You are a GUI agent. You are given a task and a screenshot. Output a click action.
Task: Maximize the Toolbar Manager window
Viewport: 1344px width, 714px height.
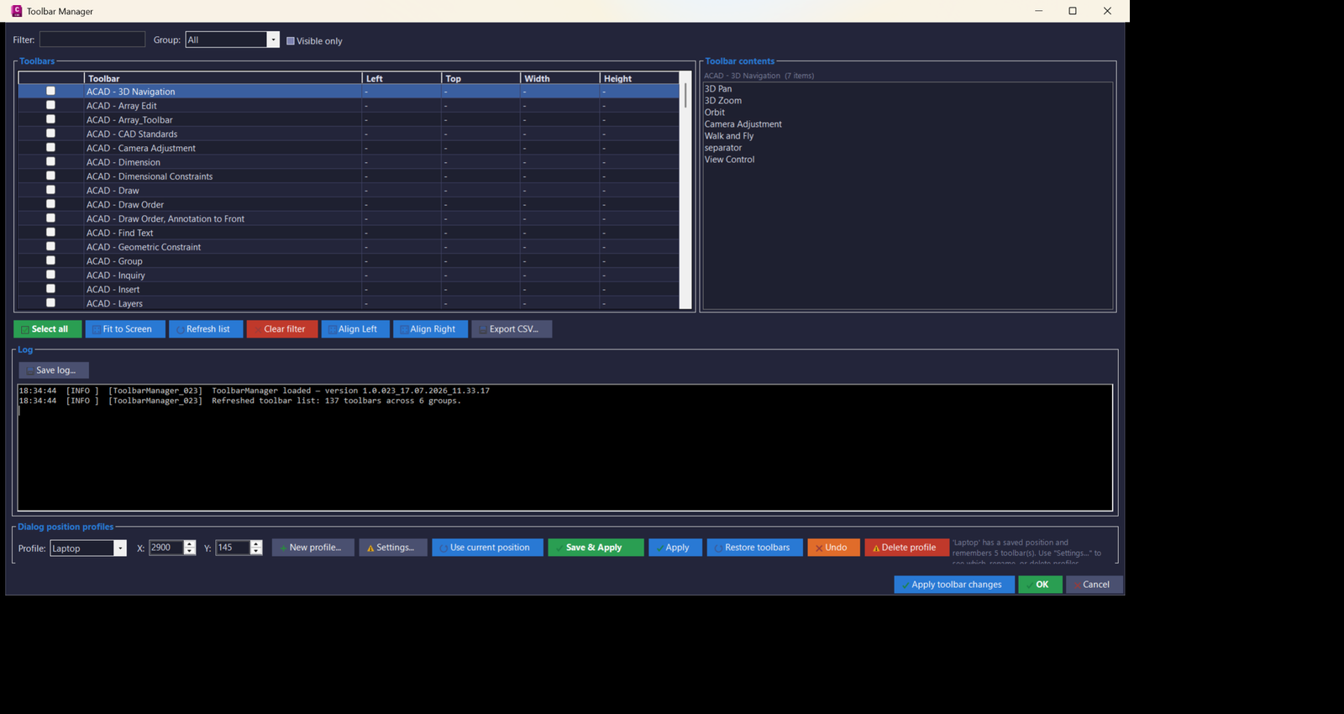[x=1073, y=11]
